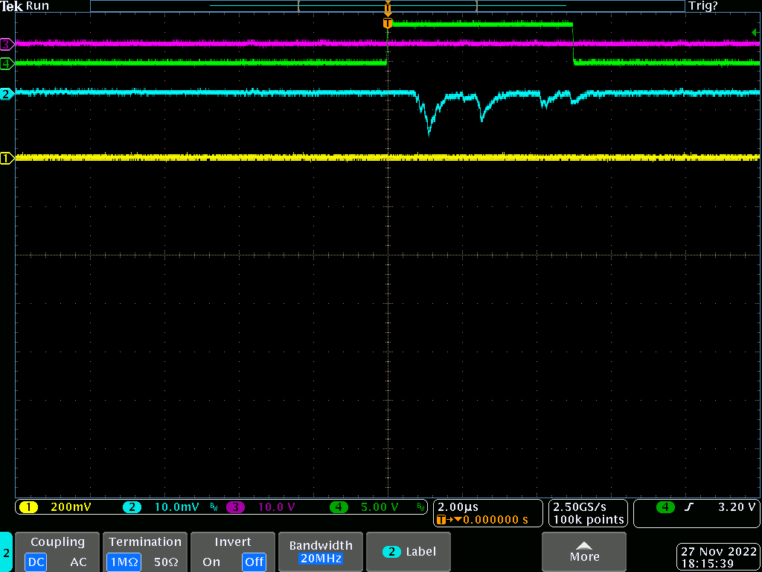Select the green channel 4 ground marker

[x=7, y=64]
